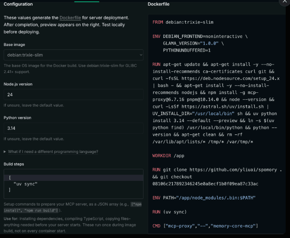Click the 'Configuration' heading
290x238 pixels.
coord(18,4)
